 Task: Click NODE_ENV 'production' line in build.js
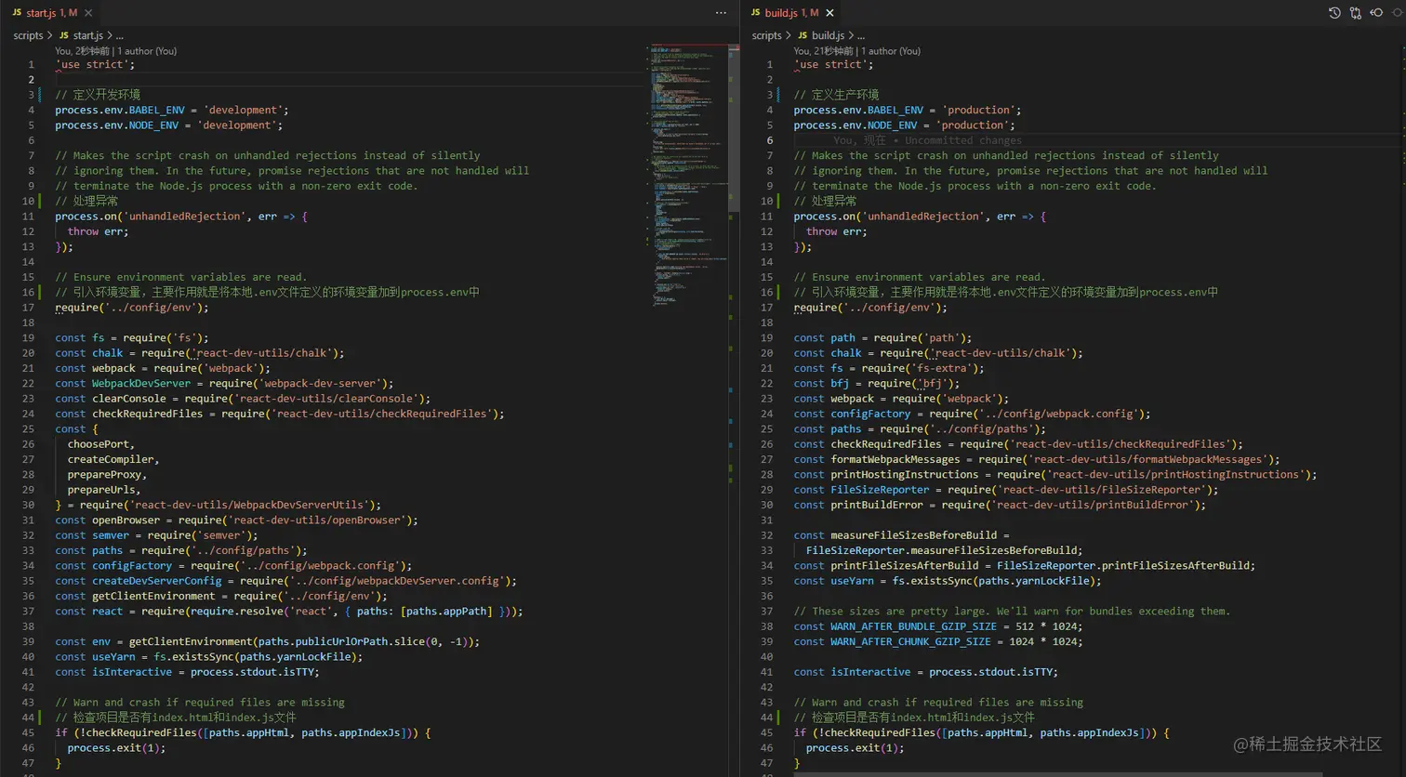pos(905,125)
